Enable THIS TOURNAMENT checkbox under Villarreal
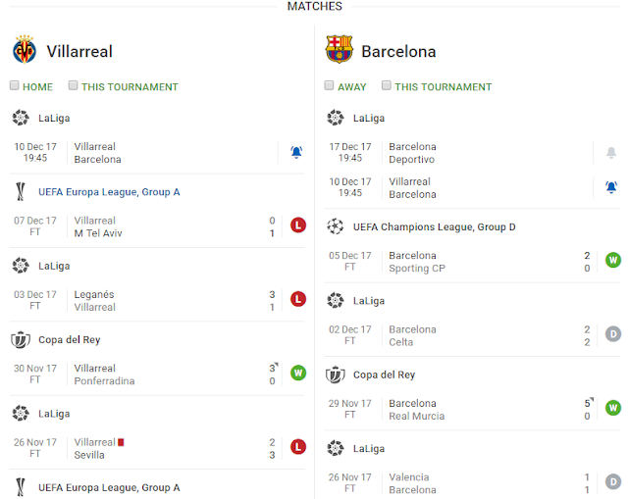Image resolution: width=628 pixels, height=499 pixels. point(73,85)
